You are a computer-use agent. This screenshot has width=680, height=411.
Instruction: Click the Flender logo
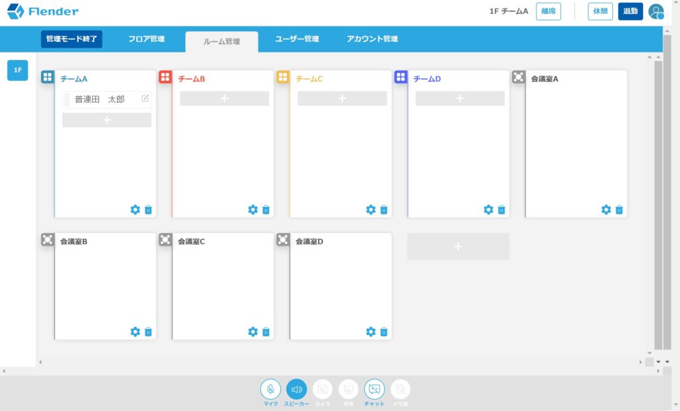click(43, 11)
